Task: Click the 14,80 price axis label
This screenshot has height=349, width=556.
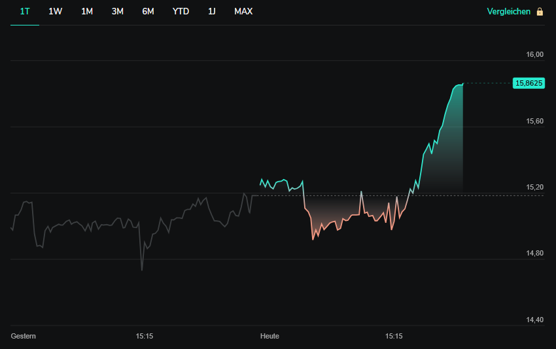Action: 534,254
